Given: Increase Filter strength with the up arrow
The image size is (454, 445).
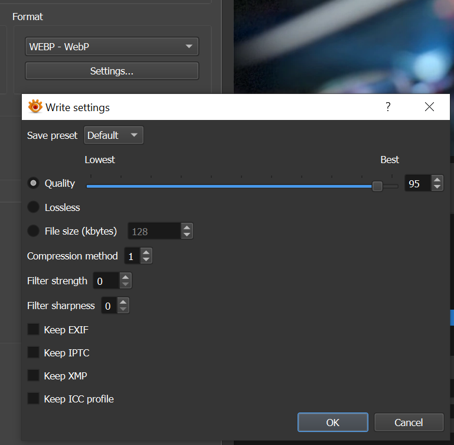Looking at the screenshot, I should pos(125,277).
